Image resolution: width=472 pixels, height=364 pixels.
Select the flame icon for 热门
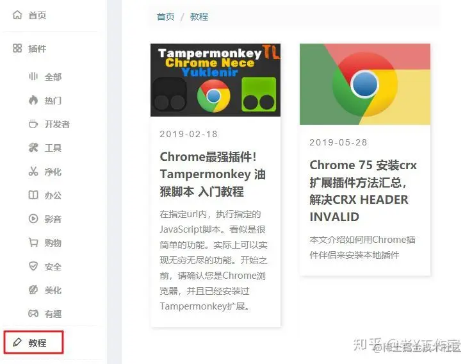pos(33,100)
